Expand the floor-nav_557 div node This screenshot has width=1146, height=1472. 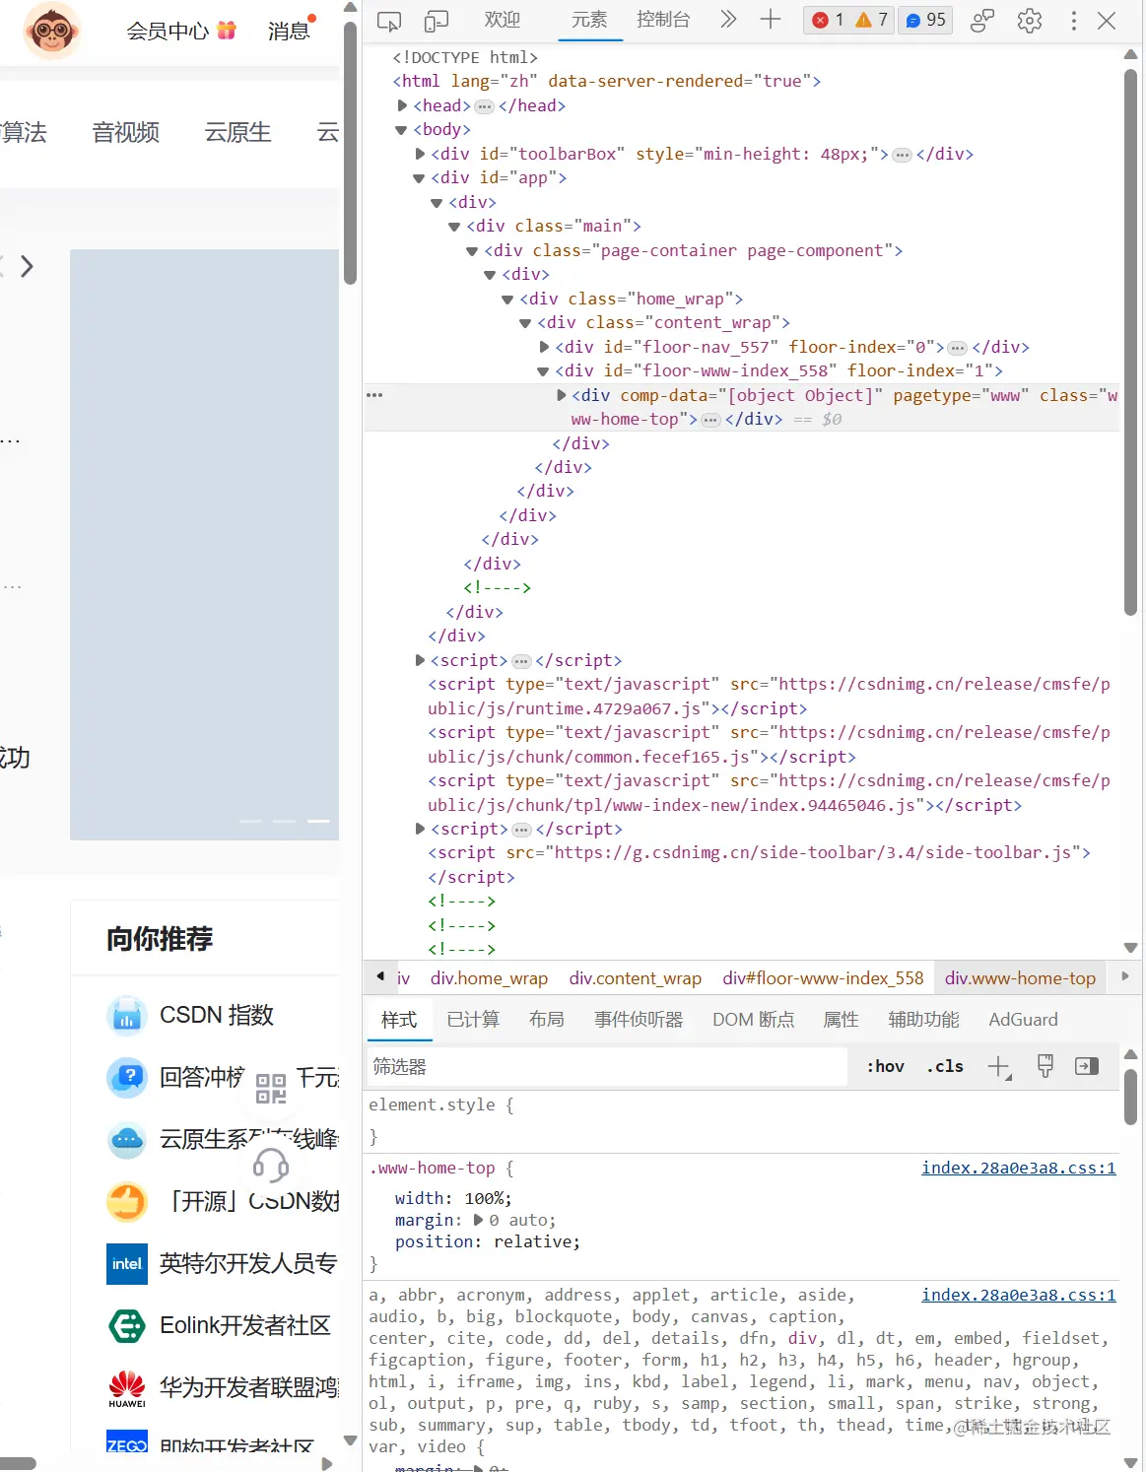coord(544,347)
